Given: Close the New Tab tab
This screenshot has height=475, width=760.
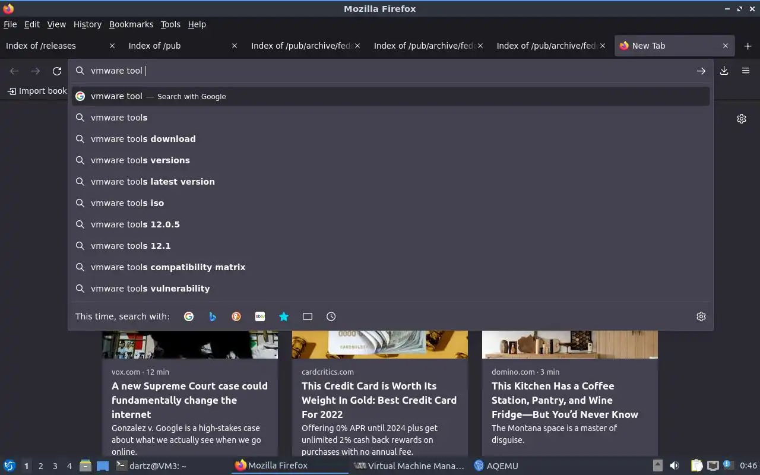Looking at the screenshot, I should (726, 46).
